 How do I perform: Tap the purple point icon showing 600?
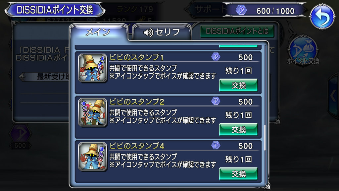tap(20, 136)
